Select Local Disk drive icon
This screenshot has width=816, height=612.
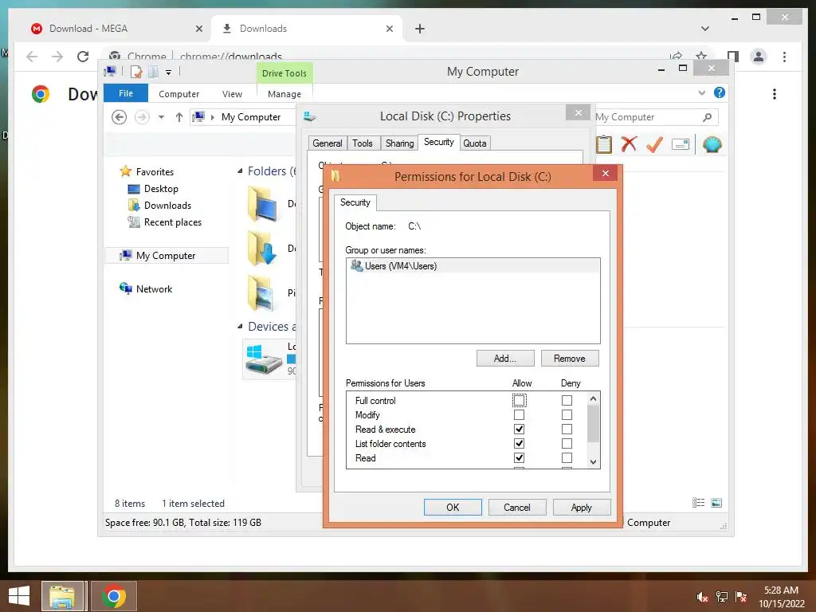click(x=263, y=358)
